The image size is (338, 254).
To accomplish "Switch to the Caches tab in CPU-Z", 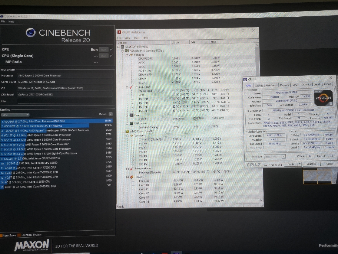I will coord(259,85).
